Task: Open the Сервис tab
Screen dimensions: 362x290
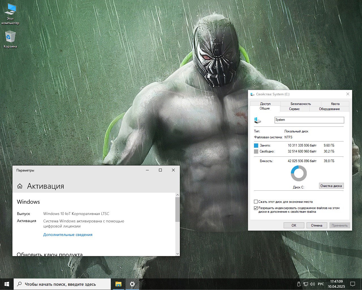Action: pyautogui.click(x=294, y=109)
